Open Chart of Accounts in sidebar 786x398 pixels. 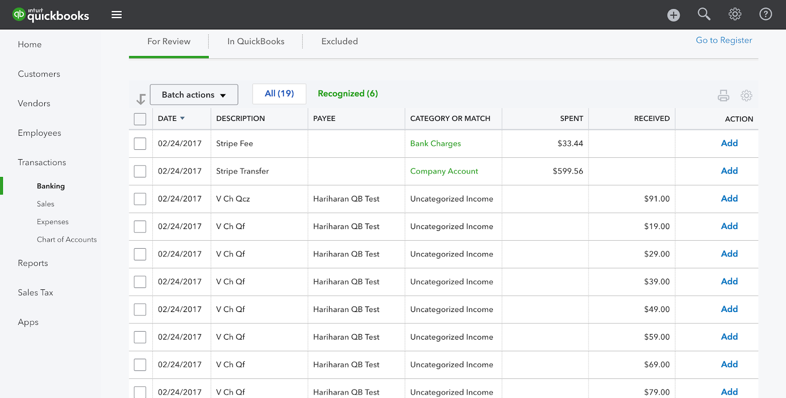(x=67, y=239)
